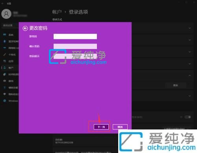Image resolution: width=197 pixels, height=153 pixels.
Task: Toggle the switch in the Settings window
Action: pyautogui.click(x=188, y=117)
